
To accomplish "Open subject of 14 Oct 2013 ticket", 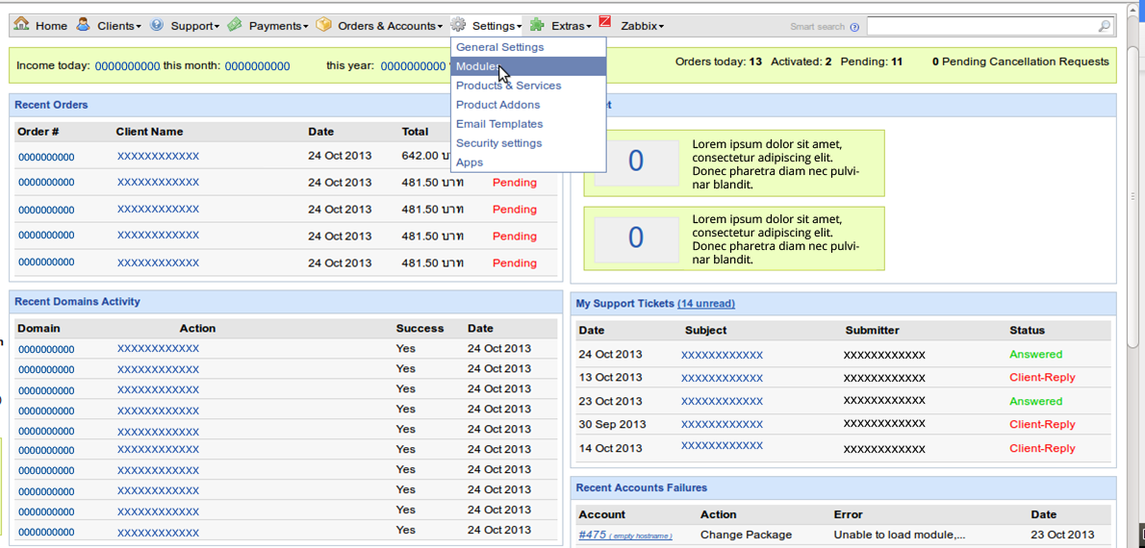I will (x=723, y=446).
